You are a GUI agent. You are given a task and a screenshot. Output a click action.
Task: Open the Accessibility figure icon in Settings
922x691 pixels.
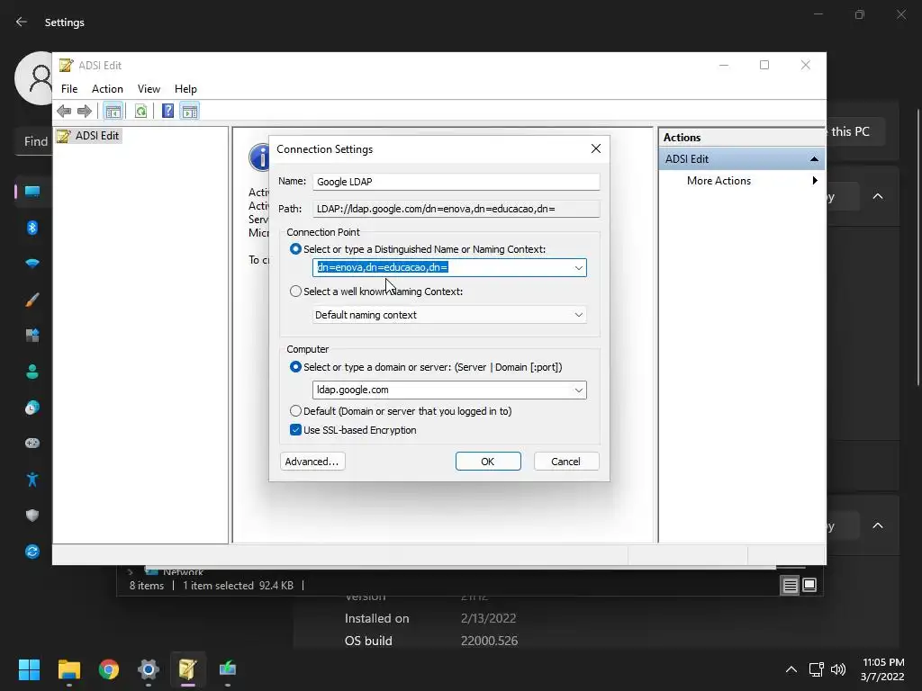coord(32,480)
